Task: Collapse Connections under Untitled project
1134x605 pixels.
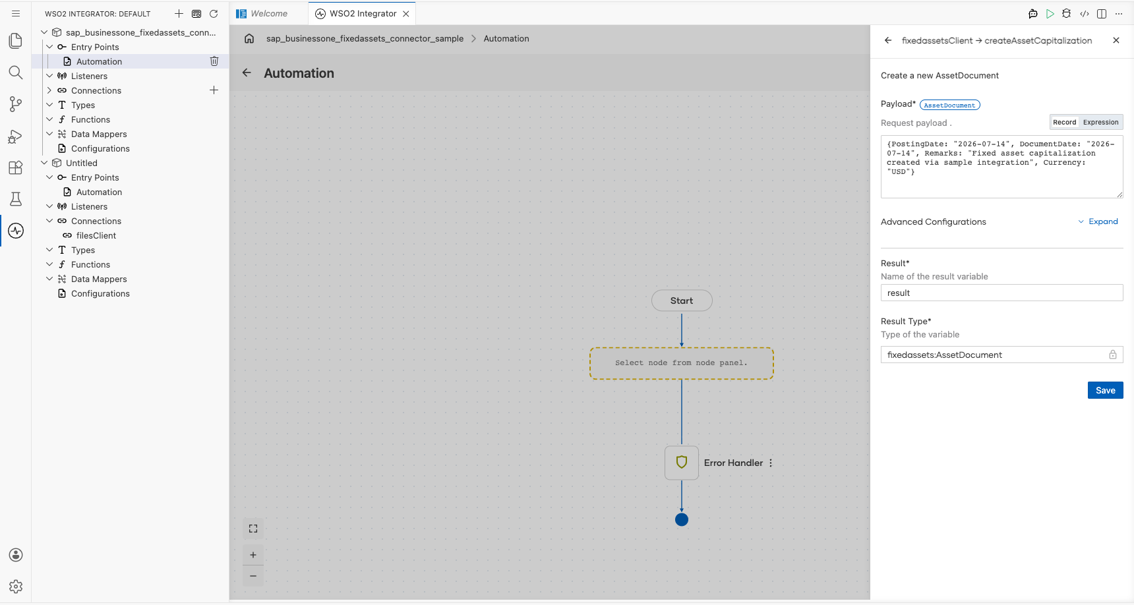Action: (x=49, y=221)
